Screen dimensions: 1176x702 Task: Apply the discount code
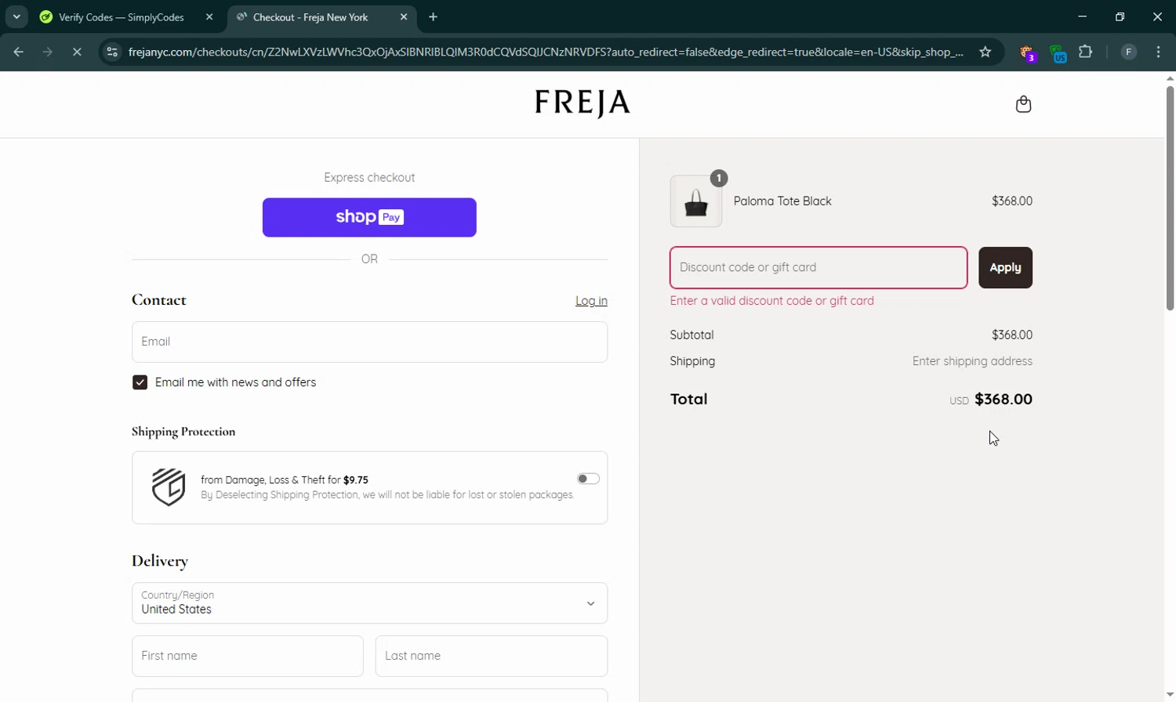tap(1005, 268)
